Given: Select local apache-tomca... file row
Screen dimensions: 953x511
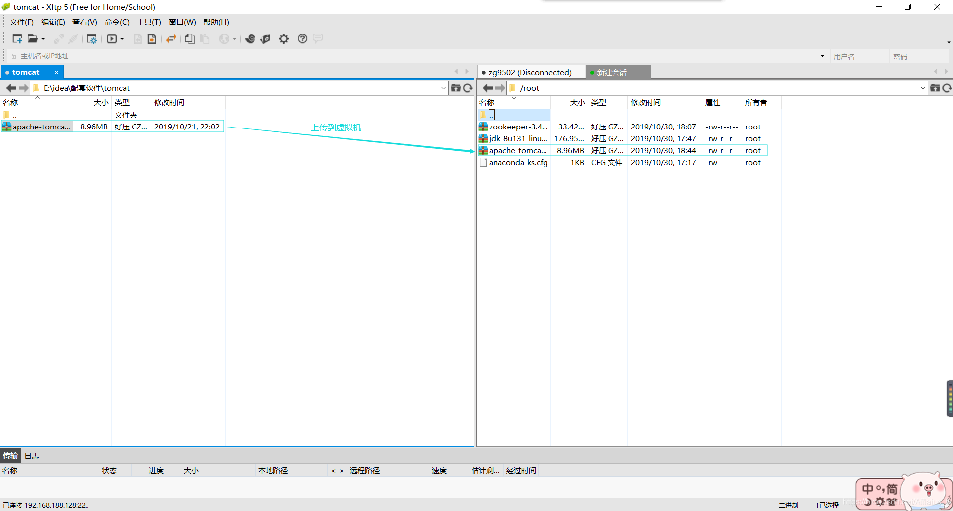Looking at the screenshot, I should (113, 127).
